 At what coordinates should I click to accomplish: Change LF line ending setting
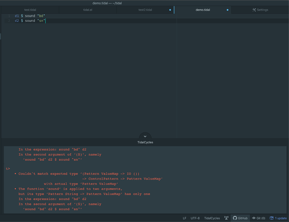pyautogui.click(x=184, y=218)
